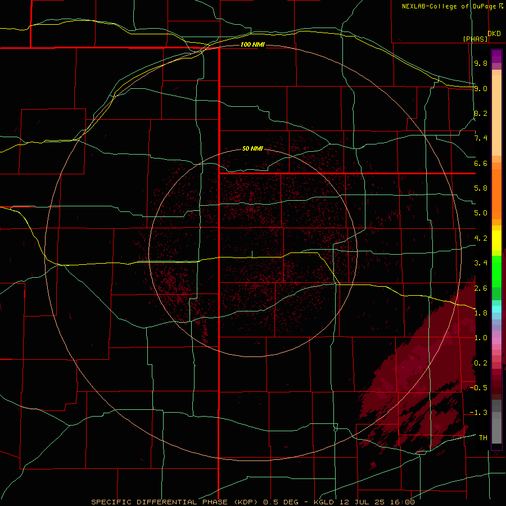
Task: Click the 2.6 scale value
Action: 481,288
